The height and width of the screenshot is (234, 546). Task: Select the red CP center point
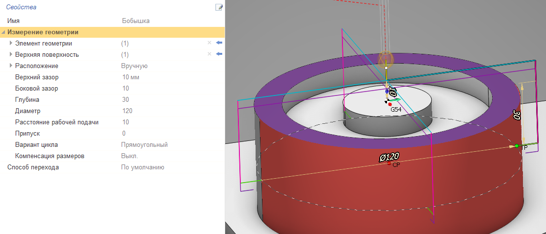389,164
